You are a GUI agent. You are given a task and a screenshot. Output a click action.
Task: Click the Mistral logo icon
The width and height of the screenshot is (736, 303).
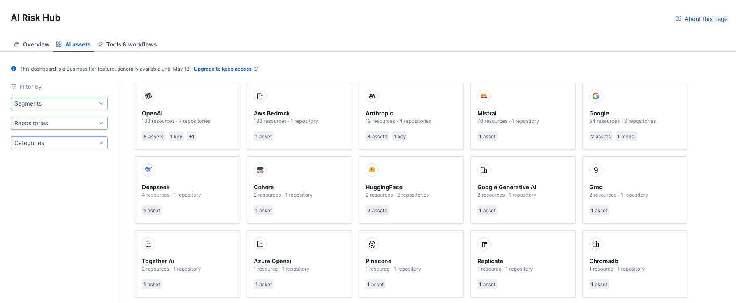484,96
